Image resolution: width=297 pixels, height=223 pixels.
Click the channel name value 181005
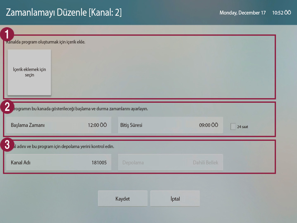(99, 163)
